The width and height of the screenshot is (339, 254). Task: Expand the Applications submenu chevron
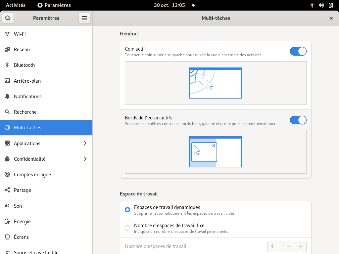(x=85, y=143)
